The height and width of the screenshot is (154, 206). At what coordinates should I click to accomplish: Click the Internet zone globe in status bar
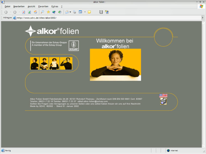[168, 150]
